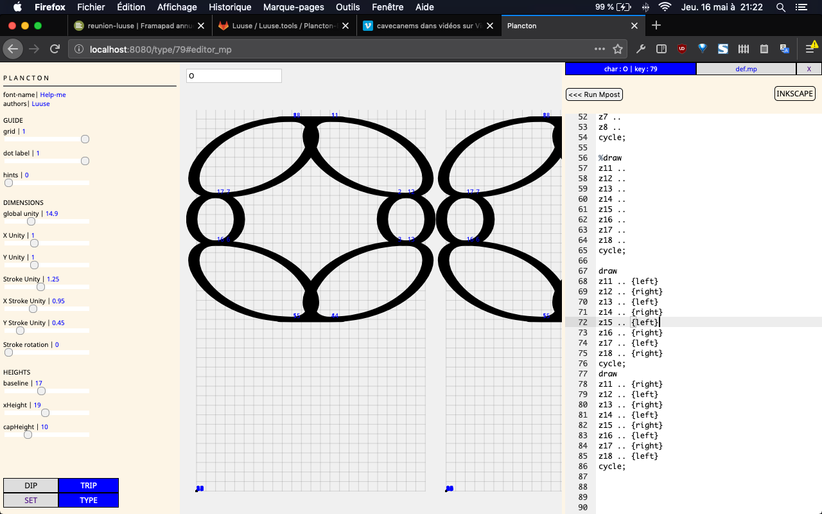Open the Firefox hamburger menu
The width and height of the screenshot is (822, 514).
coord(810,49)
